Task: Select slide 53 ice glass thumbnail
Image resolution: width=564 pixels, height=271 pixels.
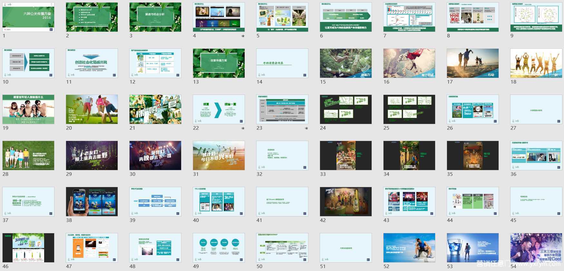Action: [473, 248]
